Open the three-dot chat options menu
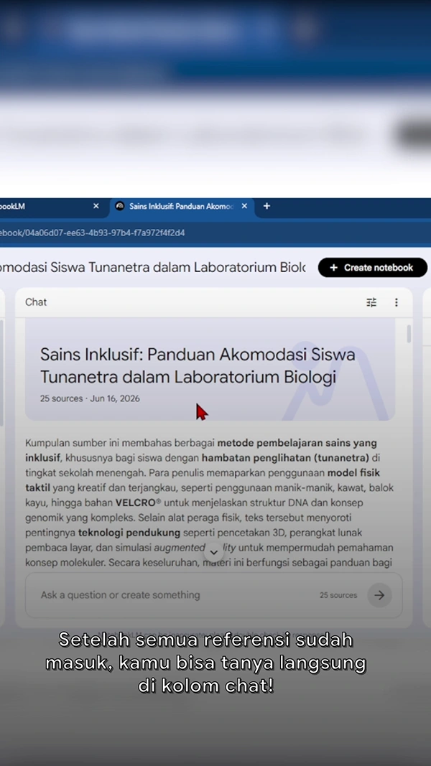Screen dimensions: 431x766 pos(397,302)
